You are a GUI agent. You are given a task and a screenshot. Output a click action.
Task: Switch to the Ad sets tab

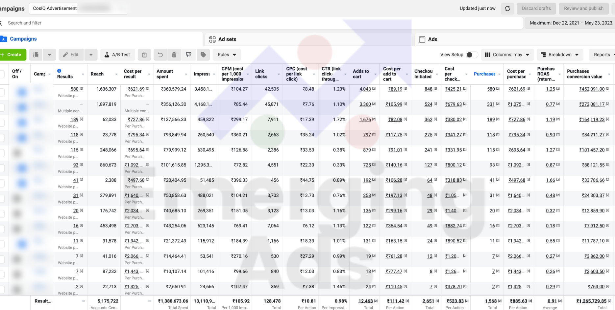point(227,39)
